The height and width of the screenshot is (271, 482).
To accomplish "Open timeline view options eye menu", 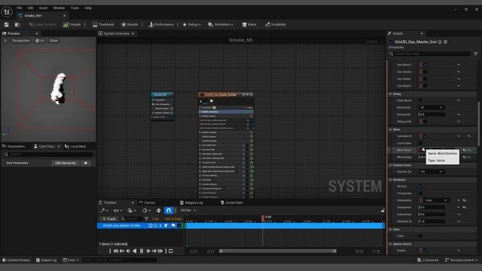I will (117, 211).
